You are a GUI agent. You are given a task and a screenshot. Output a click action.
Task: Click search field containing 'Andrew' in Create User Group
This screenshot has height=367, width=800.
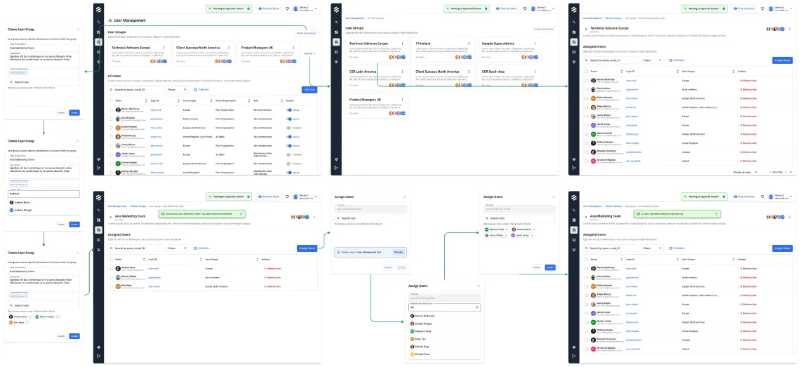point(44,194)
